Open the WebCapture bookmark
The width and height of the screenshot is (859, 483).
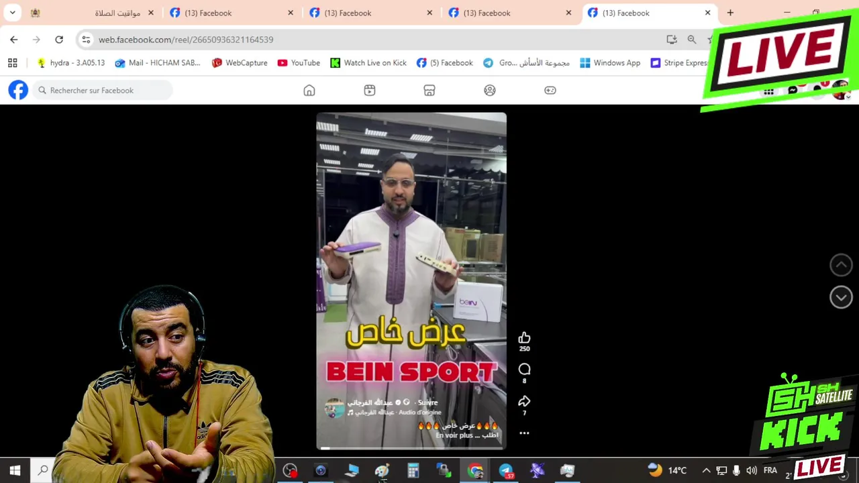point(240,63)
